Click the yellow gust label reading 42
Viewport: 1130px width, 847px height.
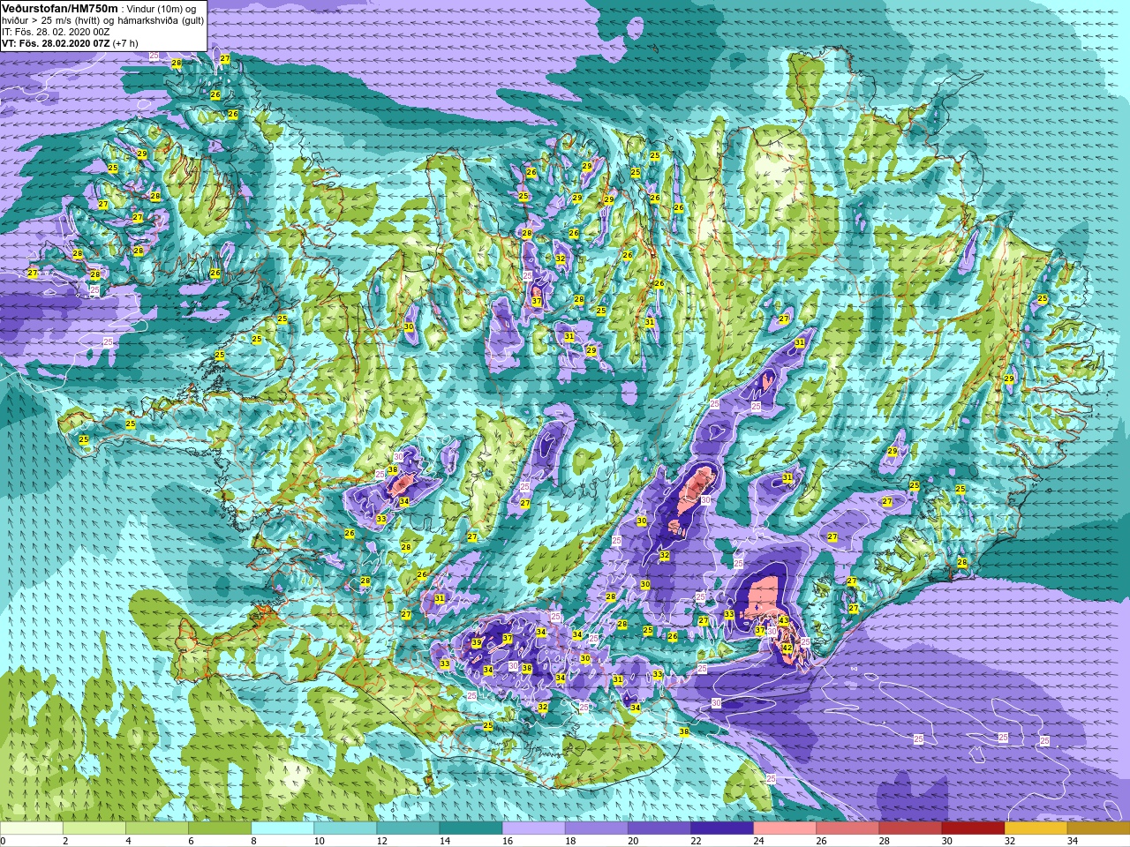pos(787,648)
